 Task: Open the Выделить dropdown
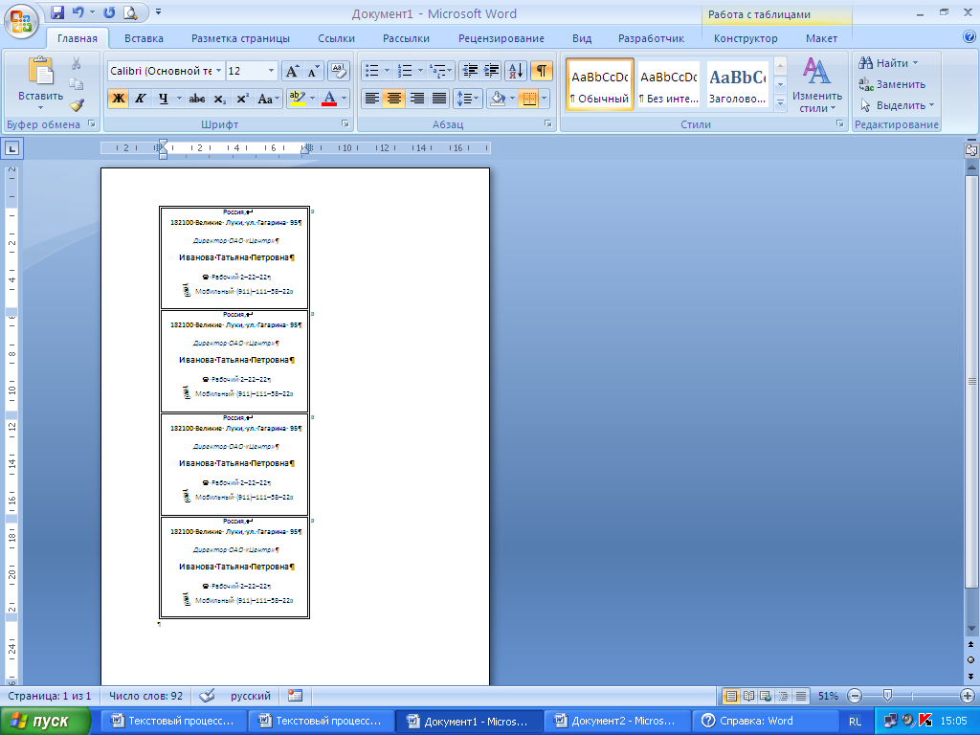click(x=897, y=105)
